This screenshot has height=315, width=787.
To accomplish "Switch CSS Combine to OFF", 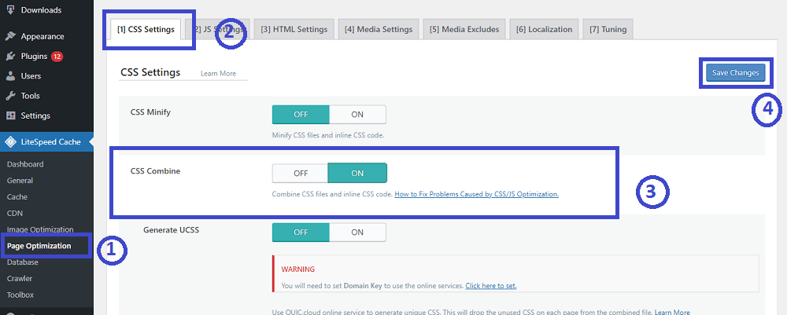I will 301,173.
